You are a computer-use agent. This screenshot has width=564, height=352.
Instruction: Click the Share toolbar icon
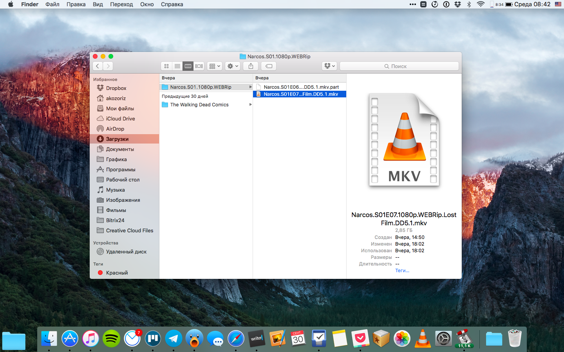pyautogui.click(x=251, y=66)
